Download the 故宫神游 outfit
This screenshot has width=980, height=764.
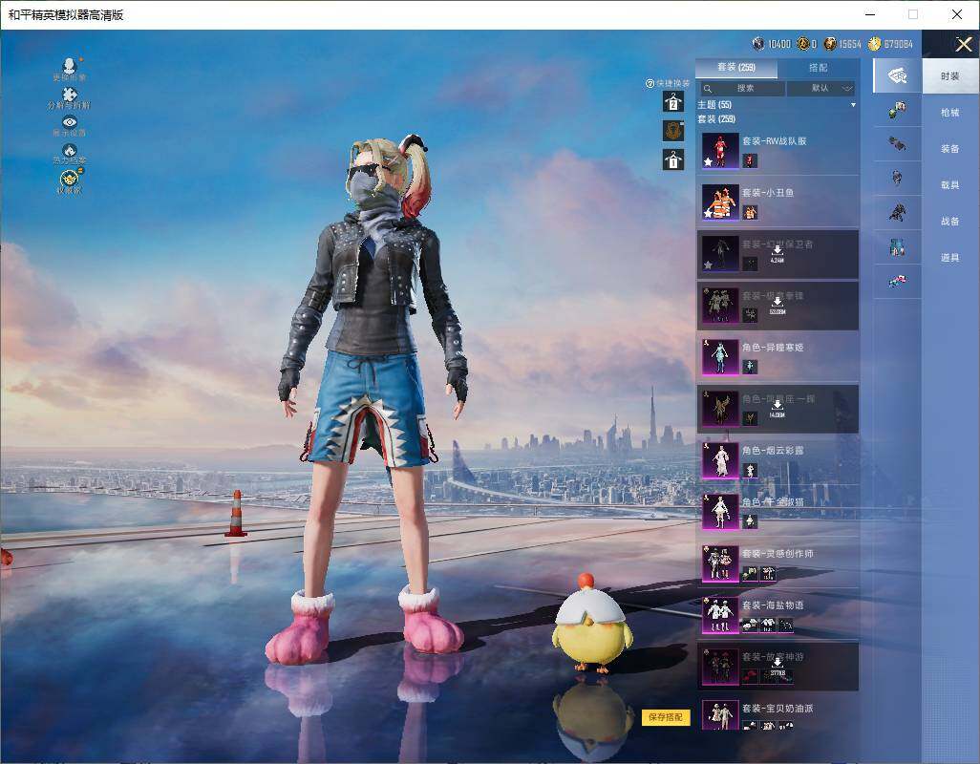point(777,667)
